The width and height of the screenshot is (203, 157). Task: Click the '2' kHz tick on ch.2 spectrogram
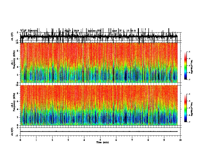[18, 117]
